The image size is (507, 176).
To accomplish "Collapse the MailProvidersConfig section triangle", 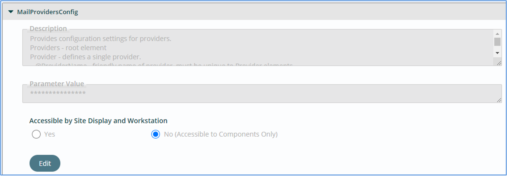I will click(x=11, y=12).
